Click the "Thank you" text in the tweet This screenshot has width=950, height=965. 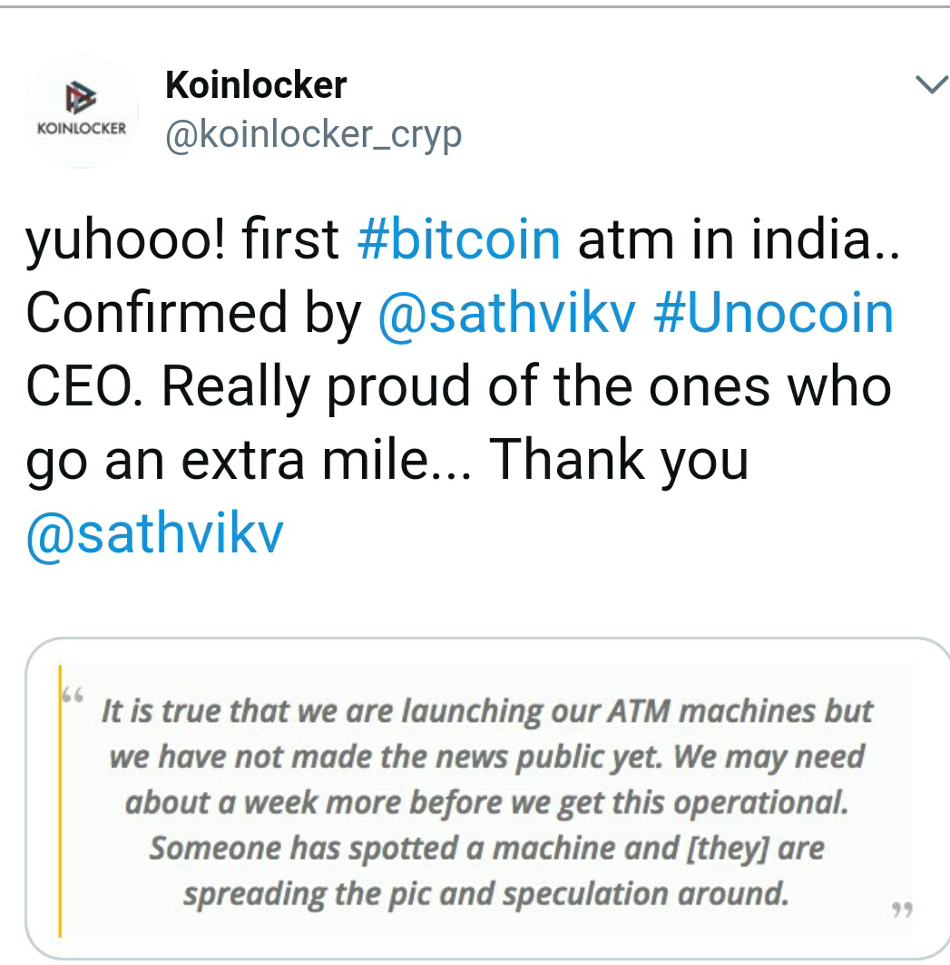(x=619, y=461)
